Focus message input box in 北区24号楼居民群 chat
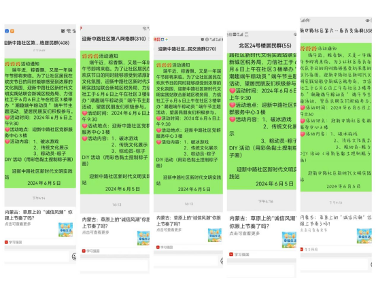This screenshot has height=282, width=376. pos(261,270)
